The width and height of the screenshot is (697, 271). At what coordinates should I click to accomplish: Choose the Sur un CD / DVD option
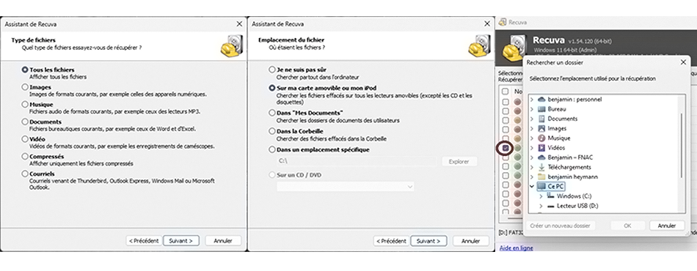[272, 175]
